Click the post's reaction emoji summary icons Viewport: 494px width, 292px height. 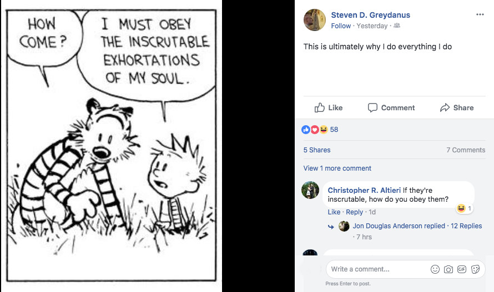click(314, 129)
